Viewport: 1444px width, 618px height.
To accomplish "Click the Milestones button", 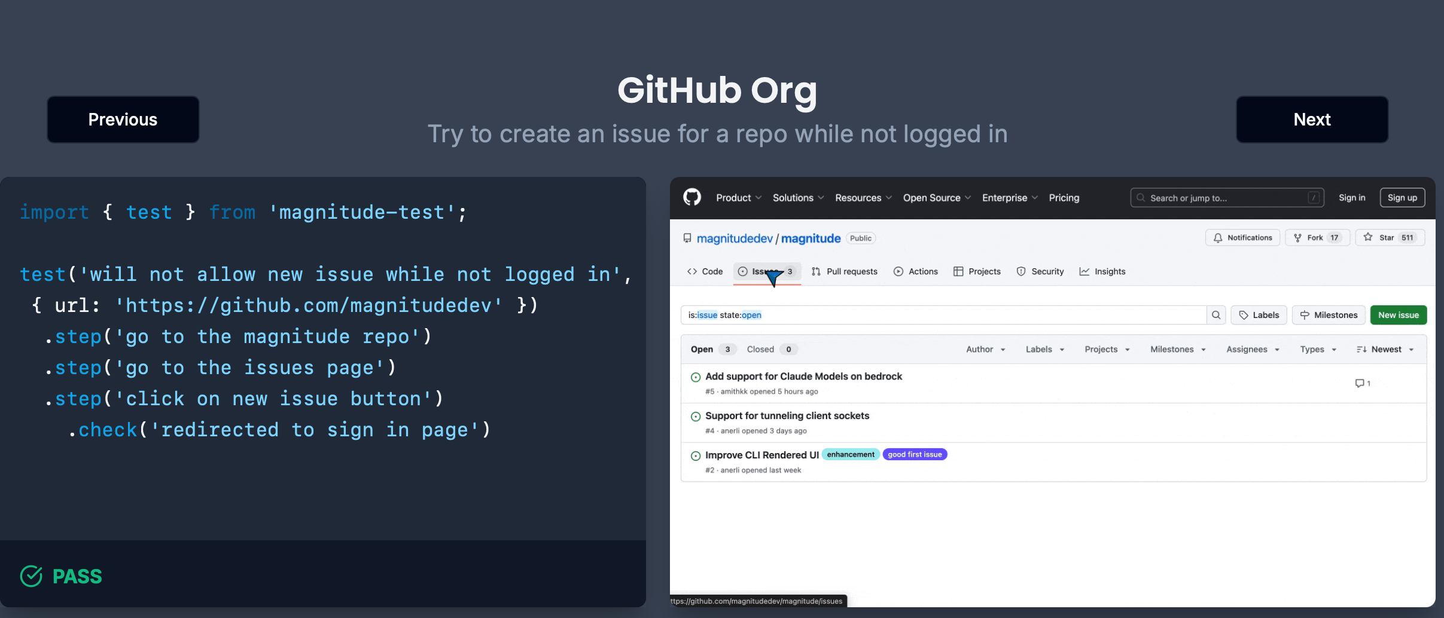I will 1329,315.
